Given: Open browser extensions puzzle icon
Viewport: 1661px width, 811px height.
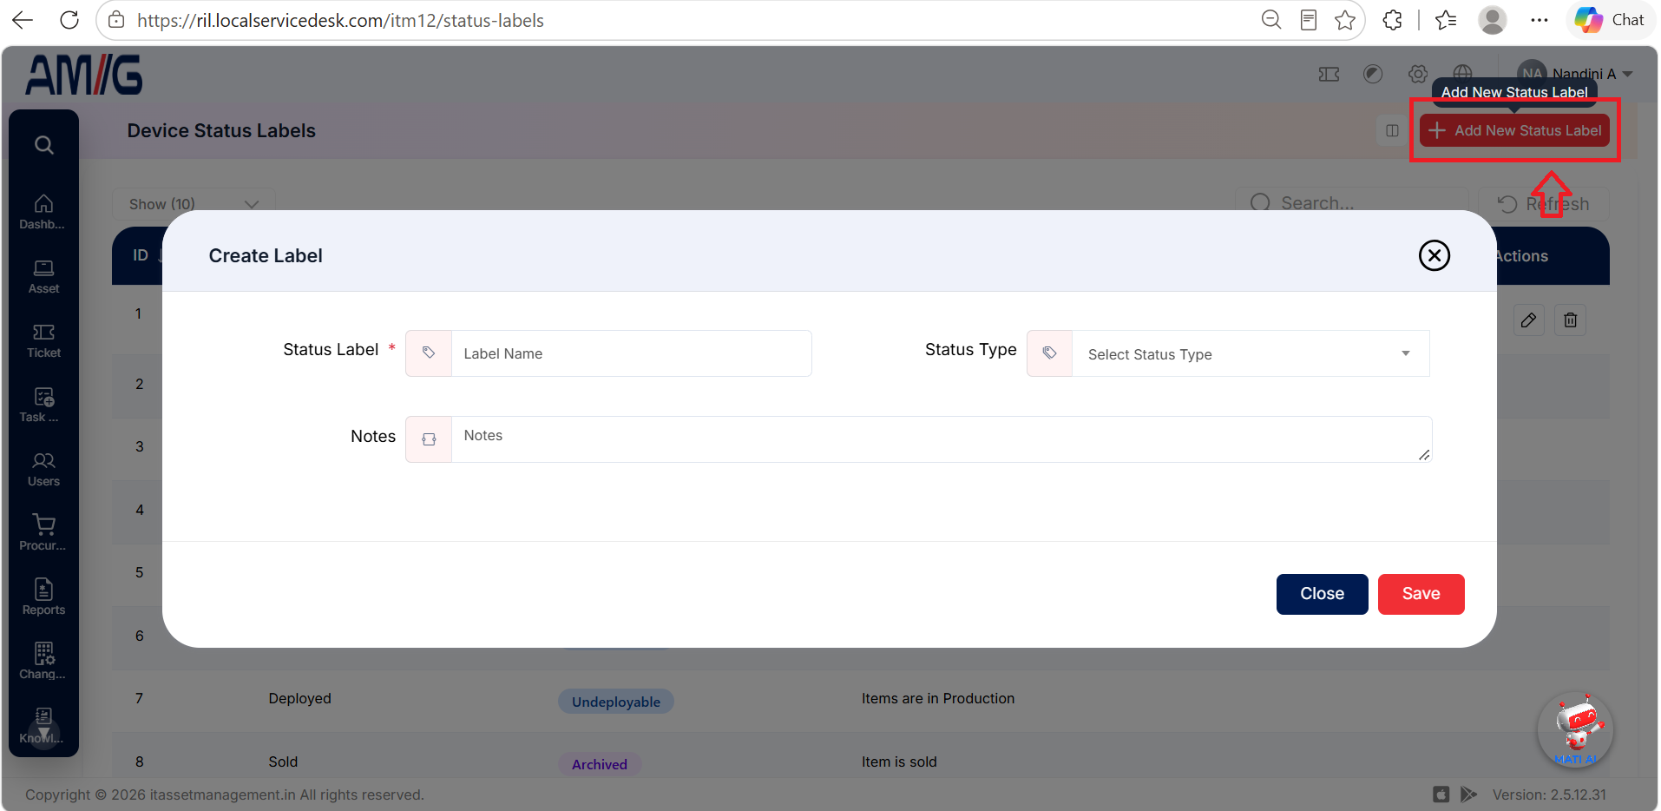Looking at the screenshot, I should click(1392, 20).
